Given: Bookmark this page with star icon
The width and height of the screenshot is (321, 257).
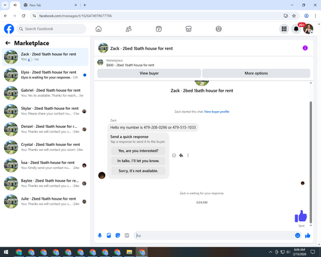Looking at the screenshot, I should [294, 16].
